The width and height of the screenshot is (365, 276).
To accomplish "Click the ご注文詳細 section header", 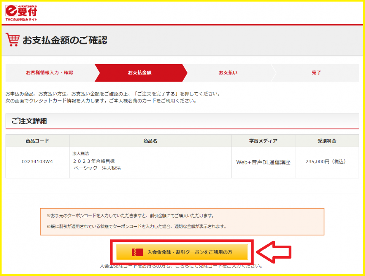I will click(29, 121).
